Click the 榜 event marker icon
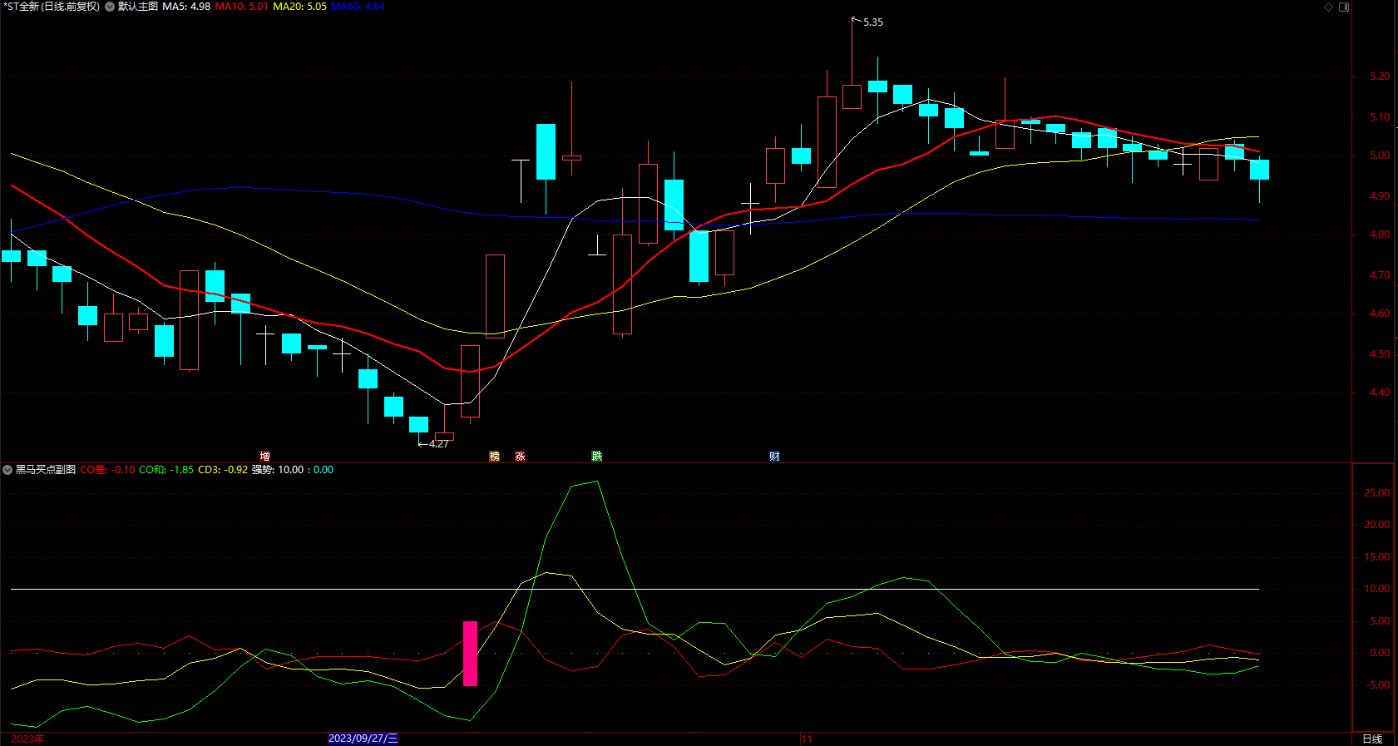 [x=495, y=456]
